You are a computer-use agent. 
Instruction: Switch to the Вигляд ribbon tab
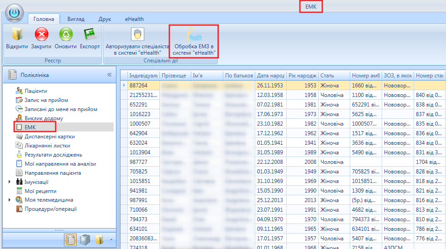76,19
